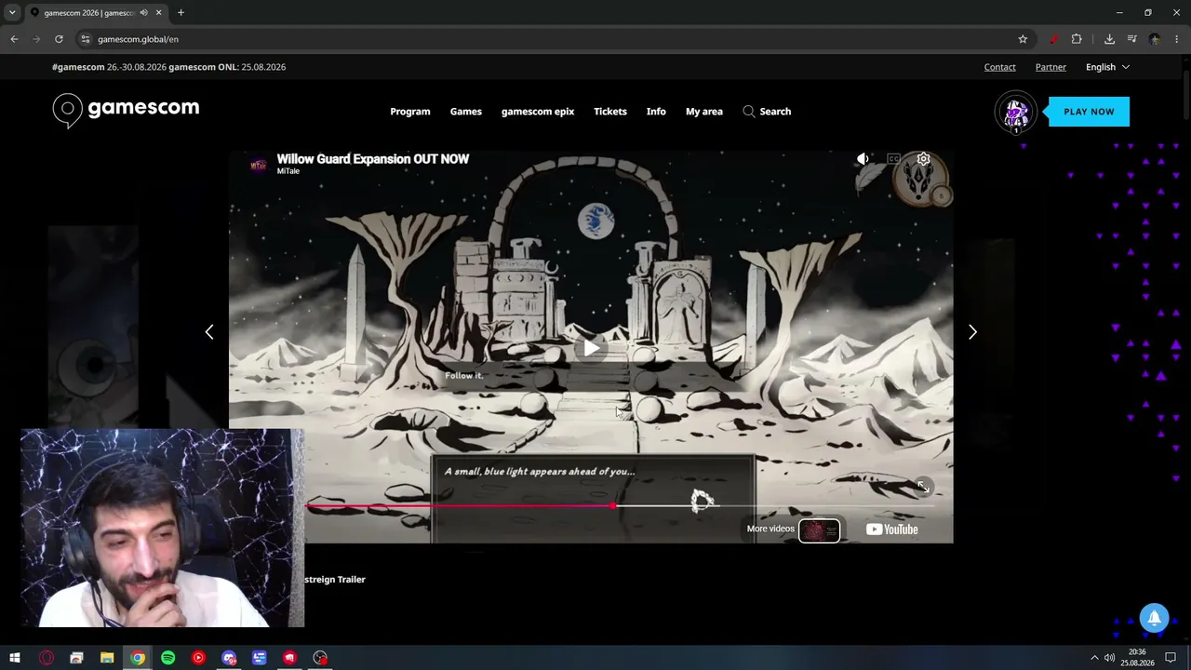Open the Chrome extensions menu
The height and width of the screenshot is (670, 1191).
(1077, 39)
